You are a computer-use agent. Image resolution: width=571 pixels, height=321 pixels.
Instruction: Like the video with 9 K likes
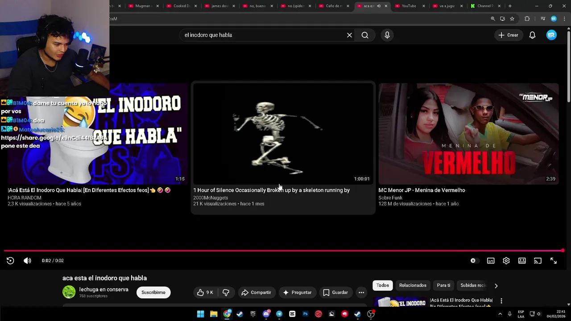pos(205,292)
